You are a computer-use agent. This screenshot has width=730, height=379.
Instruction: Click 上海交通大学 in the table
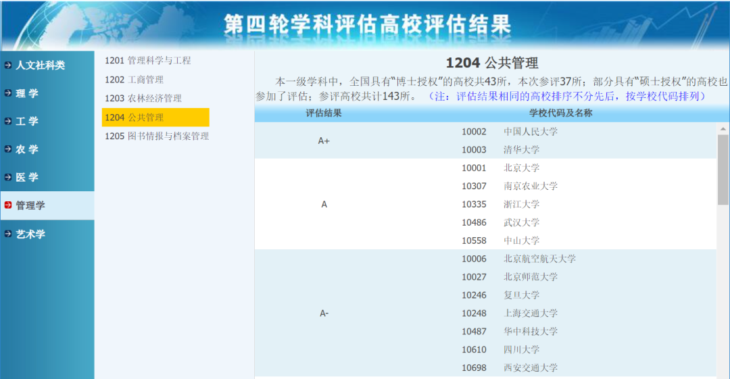(x=531, y=313)
